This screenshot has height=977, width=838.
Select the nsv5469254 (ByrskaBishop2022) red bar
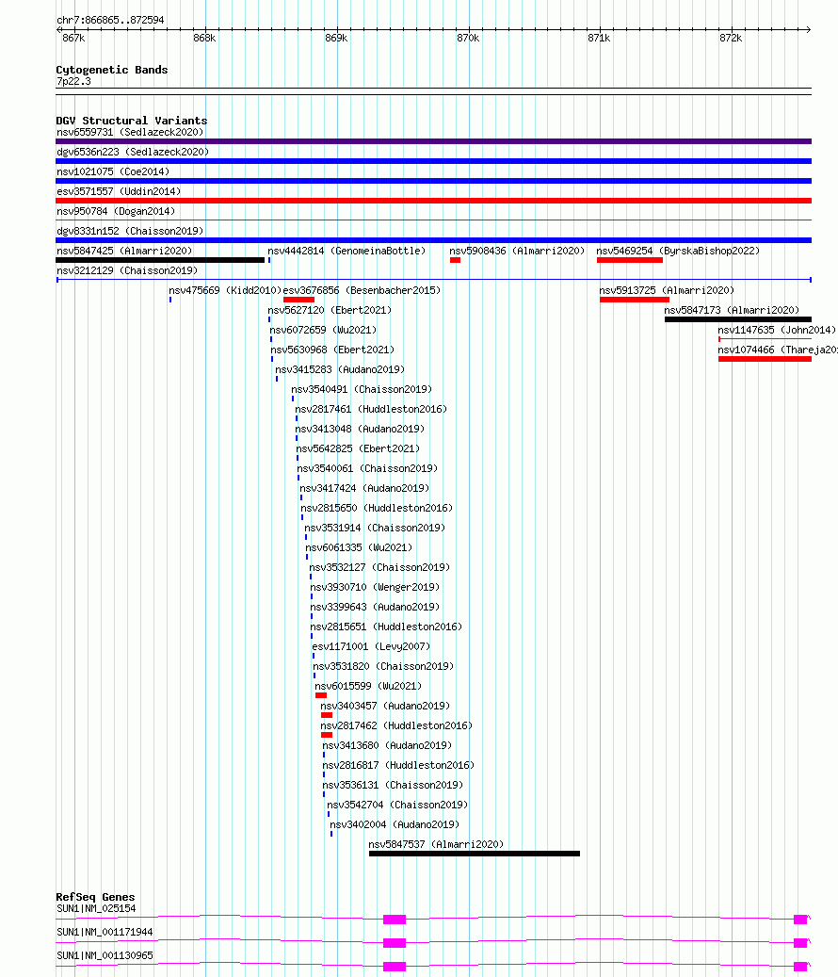(x=629, y=260)
